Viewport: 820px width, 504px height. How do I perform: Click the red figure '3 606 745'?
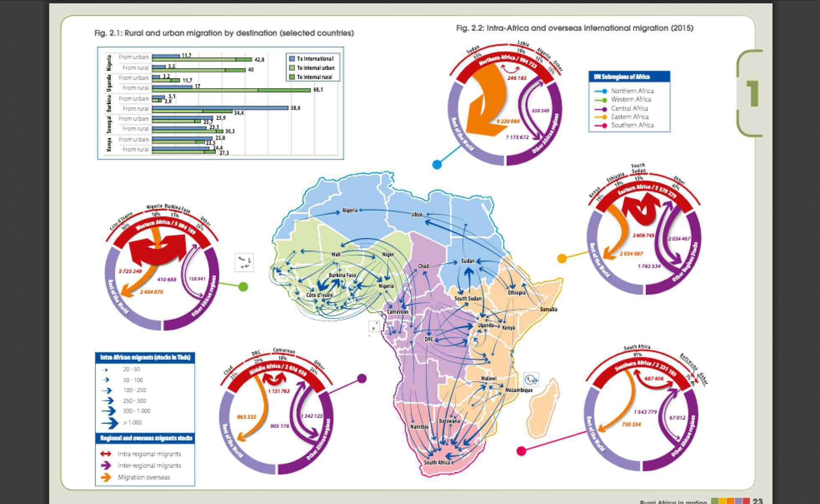pyautogui.click(x=643, y=236)
